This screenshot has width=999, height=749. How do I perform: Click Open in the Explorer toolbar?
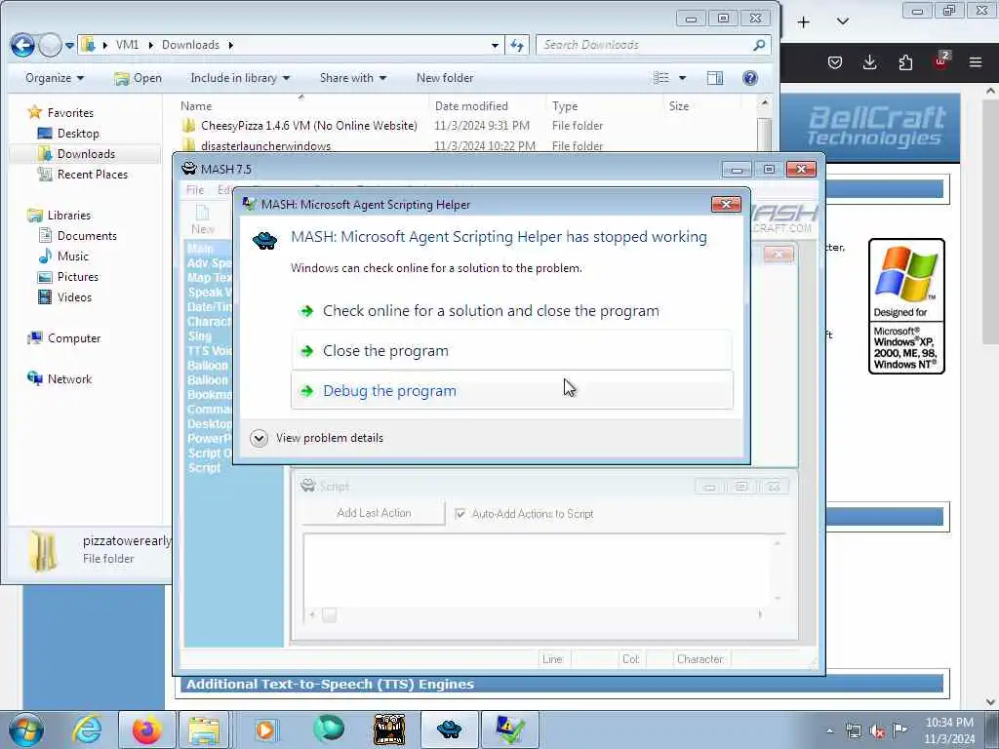coord(138,78)
